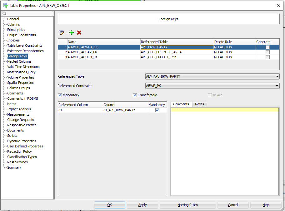Click the foreign key properties edit icon
Viewport: 285px width, 211px height.
point(62,33)
